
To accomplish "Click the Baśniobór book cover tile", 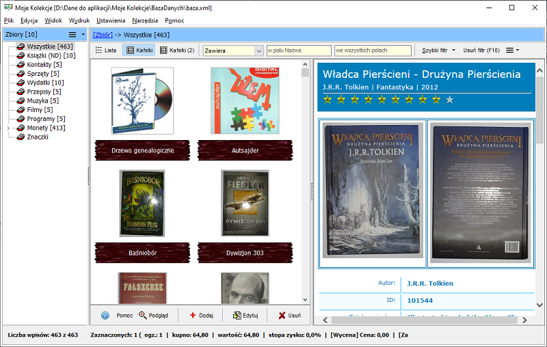I will pos(142,203).
